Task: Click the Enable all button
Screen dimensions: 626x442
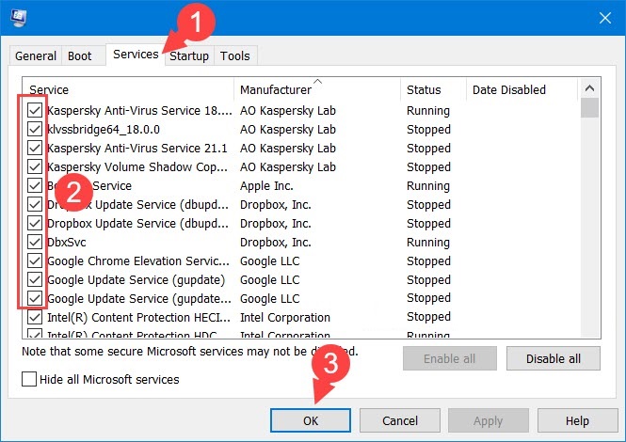Action: pyautogui.click(x=450, y=358)
